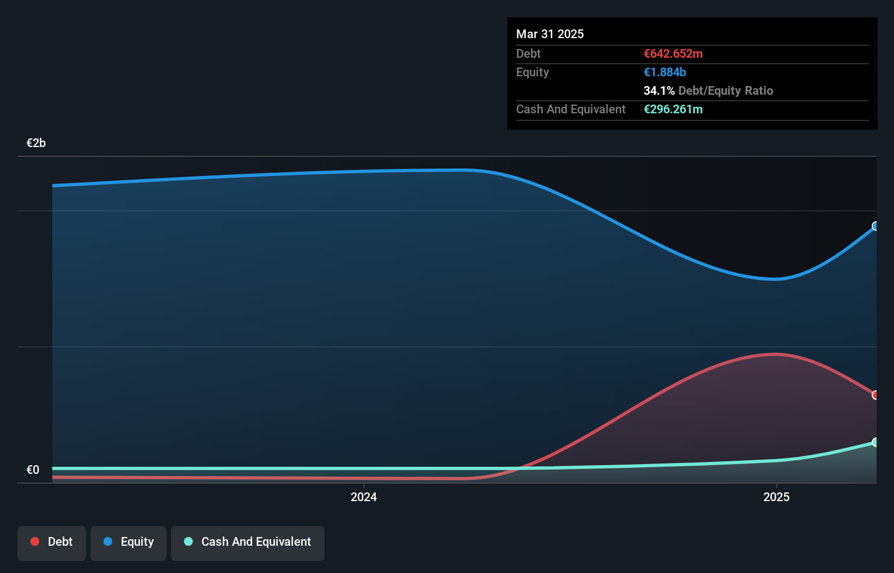Click the €1.884b equity value

pos(665,72)
